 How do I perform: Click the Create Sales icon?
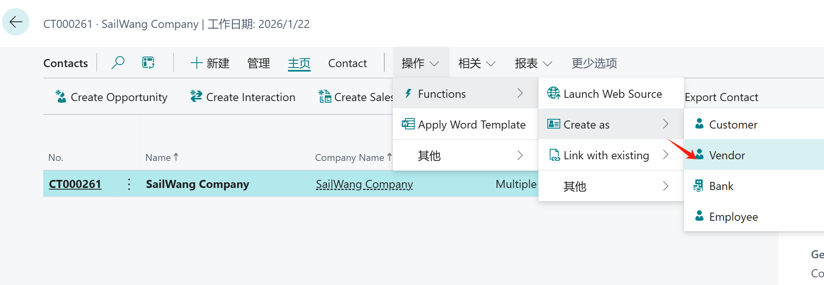[324, 97]
